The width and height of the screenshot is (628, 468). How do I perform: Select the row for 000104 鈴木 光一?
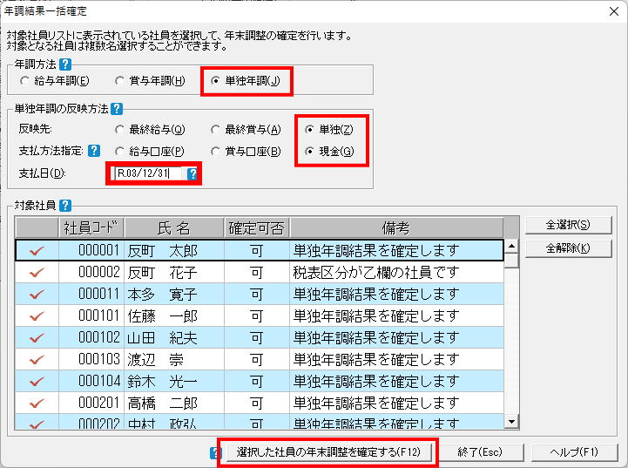(x=261, y=381)
